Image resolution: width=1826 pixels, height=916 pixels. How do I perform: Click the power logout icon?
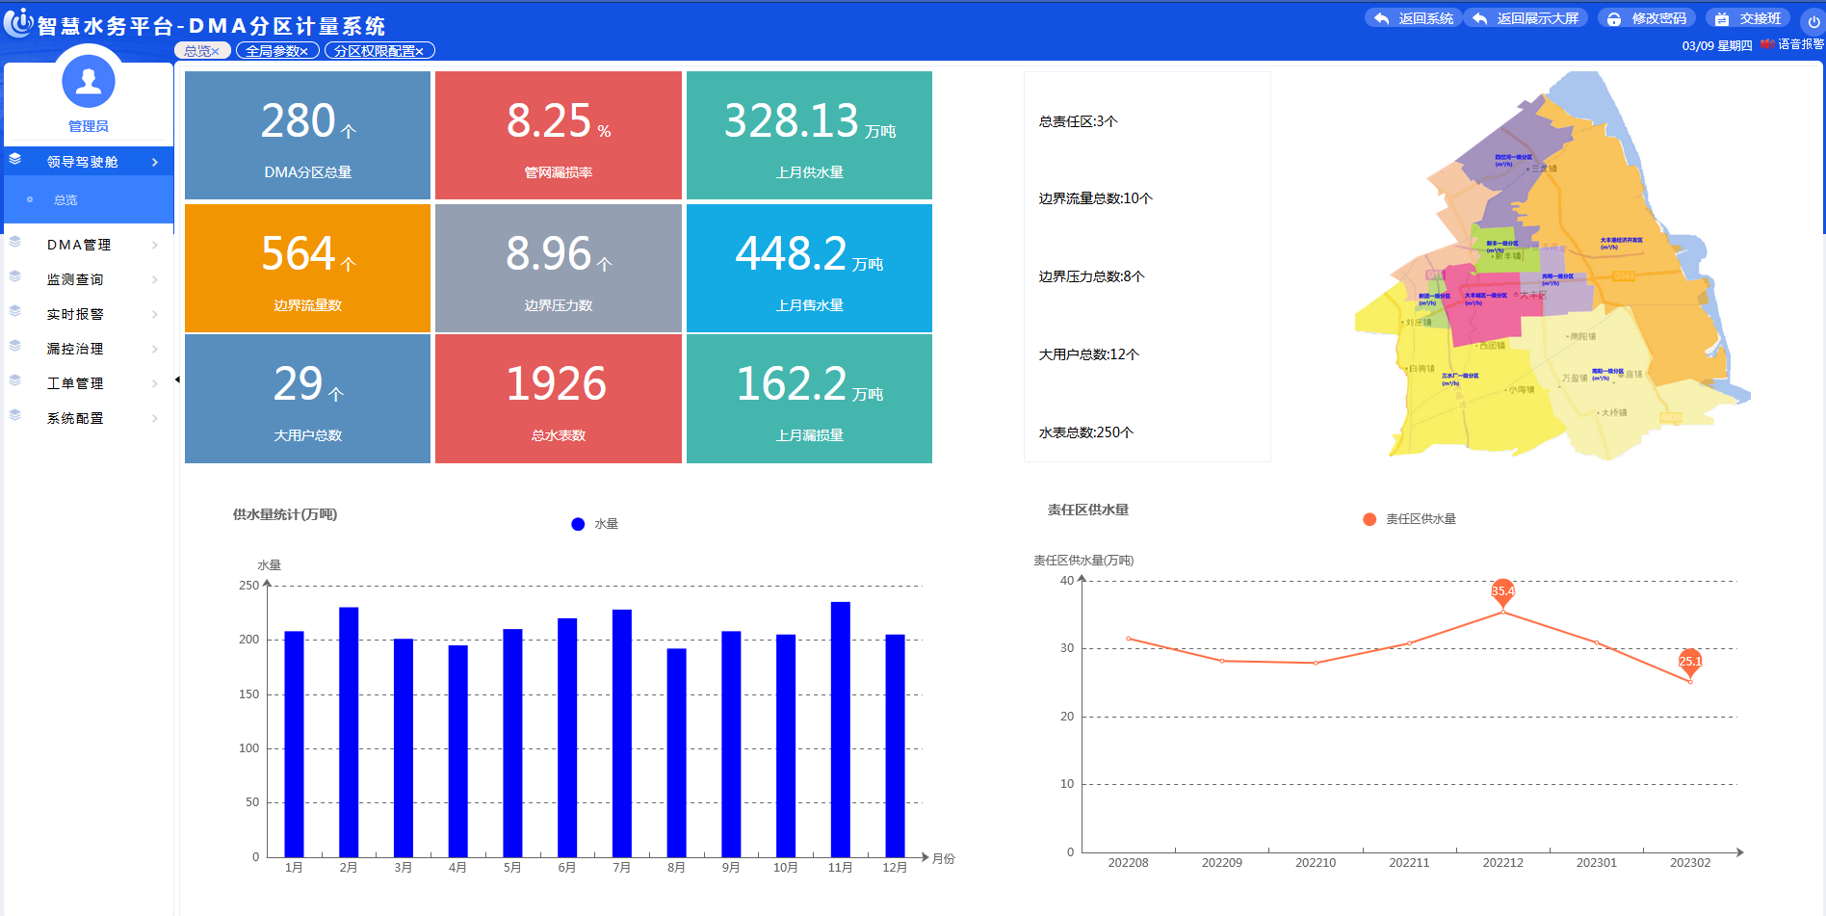[x=1813, y=21]
